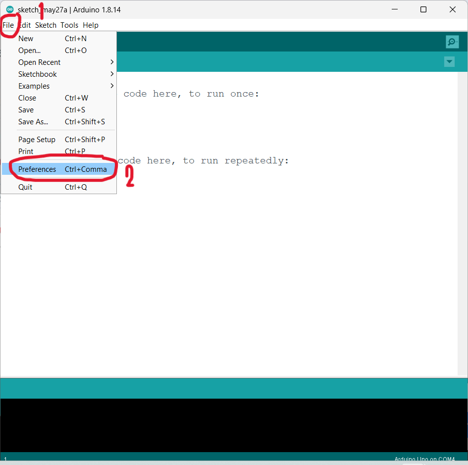The height and width of the screenshot is (465, 468).
Task: Select the Open... menu entry
Action: pos(58,51)
